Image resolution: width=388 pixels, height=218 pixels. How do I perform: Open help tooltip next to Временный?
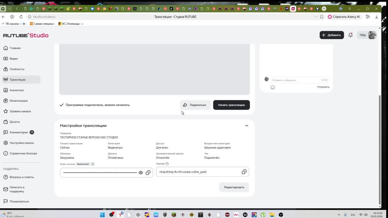(x=93, y=164)
